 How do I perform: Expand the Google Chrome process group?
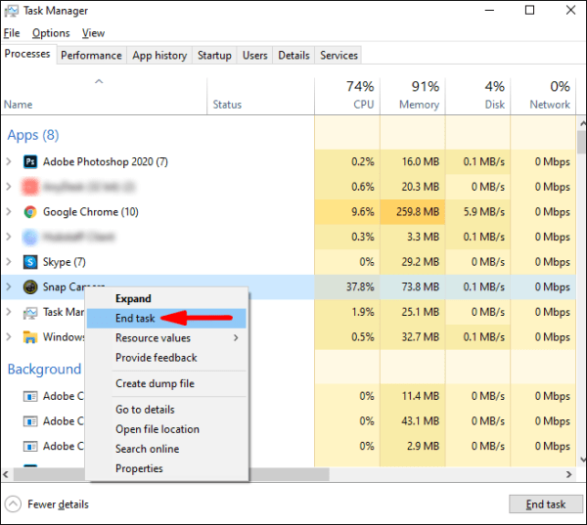[9, 212]
